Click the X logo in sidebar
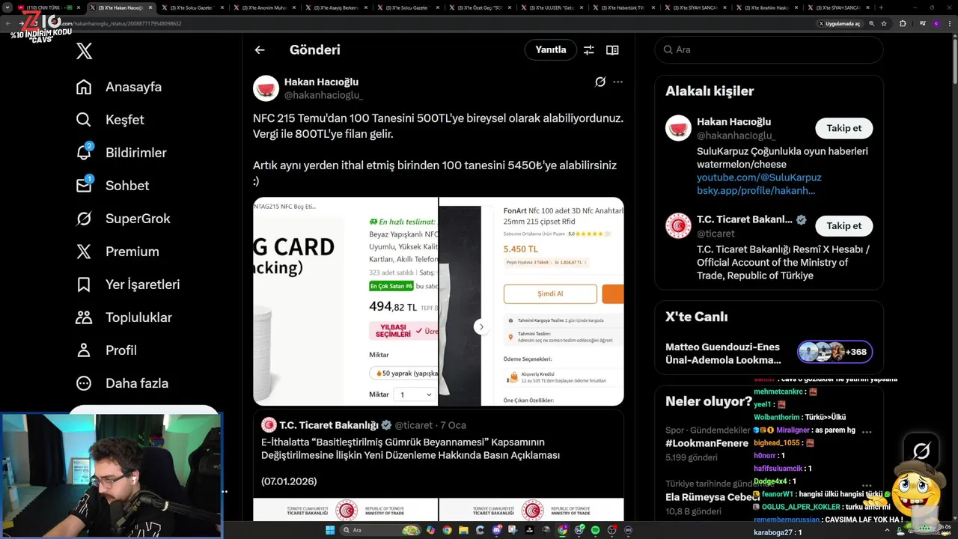 tap(84, 51)
